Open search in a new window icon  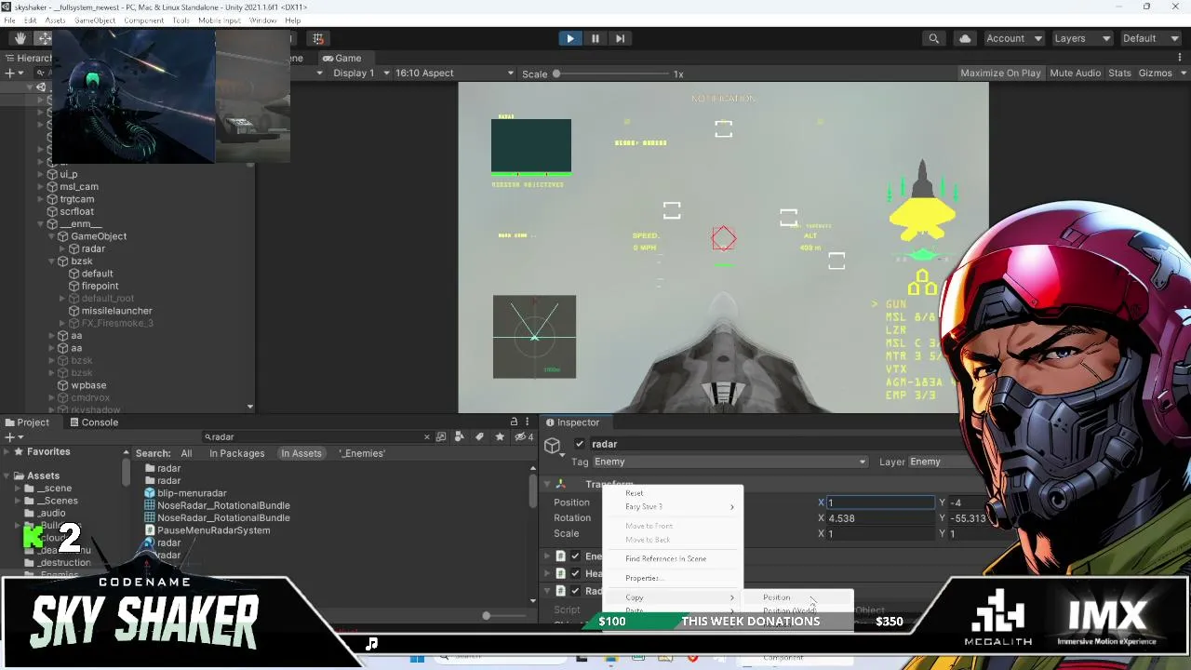coord(441,437)
